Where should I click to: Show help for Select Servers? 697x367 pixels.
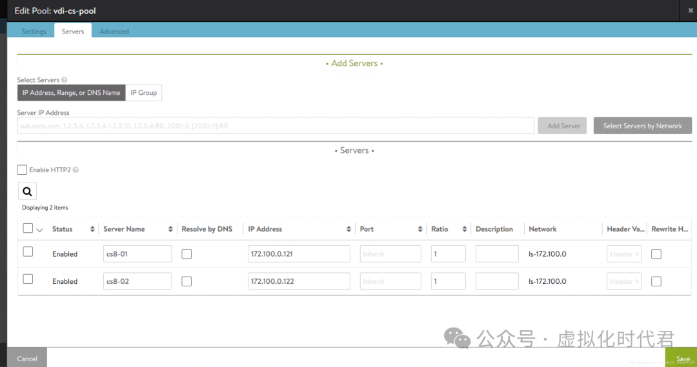65,80
